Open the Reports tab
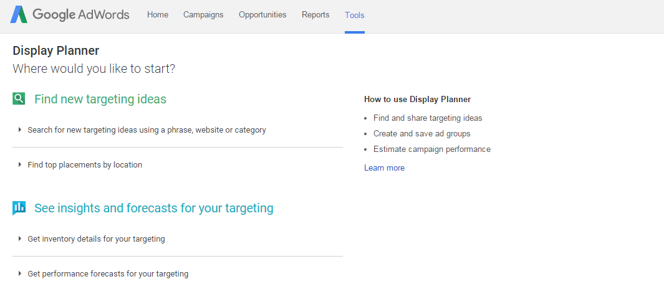This screenshot has height=307, width=664. (x=315, y=15)
